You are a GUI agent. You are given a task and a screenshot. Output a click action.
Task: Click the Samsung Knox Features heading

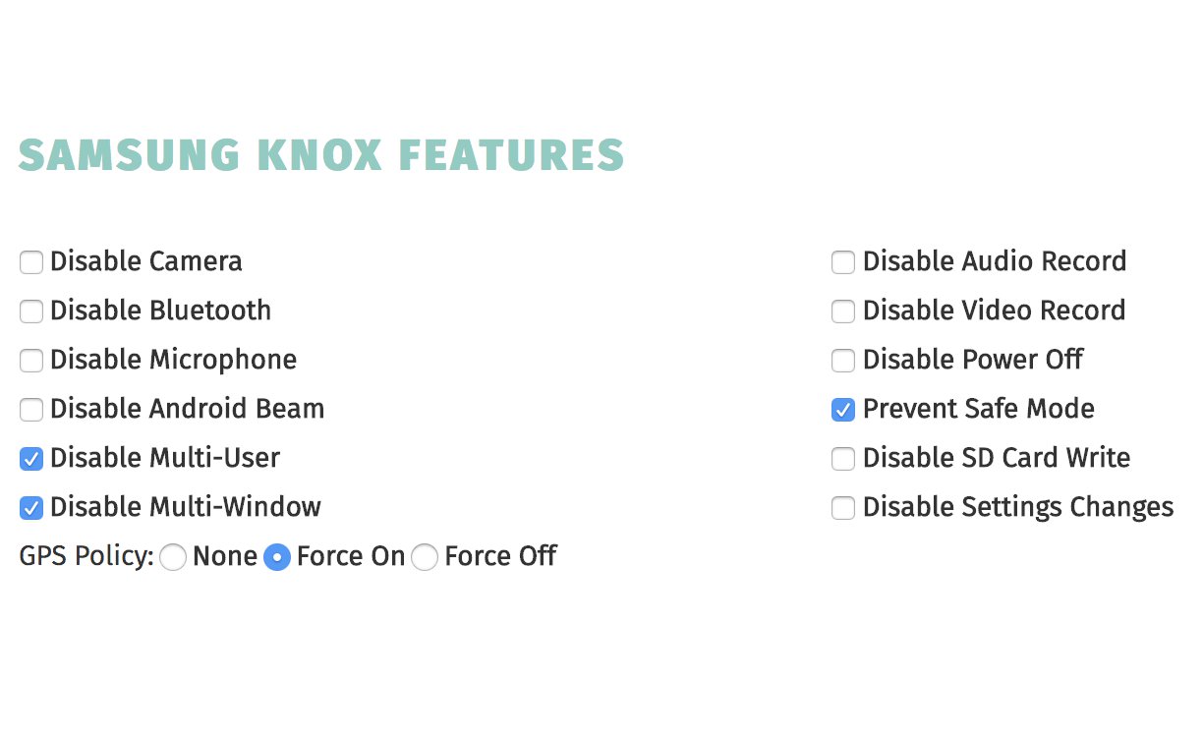click(x=321, y=156)
